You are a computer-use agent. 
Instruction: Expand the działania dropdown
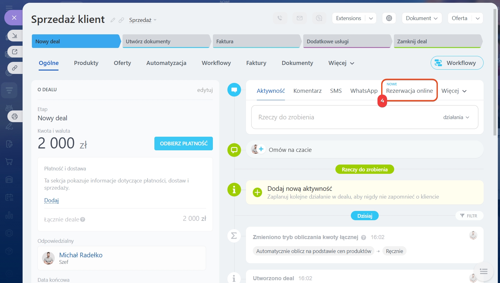(456, 117)
